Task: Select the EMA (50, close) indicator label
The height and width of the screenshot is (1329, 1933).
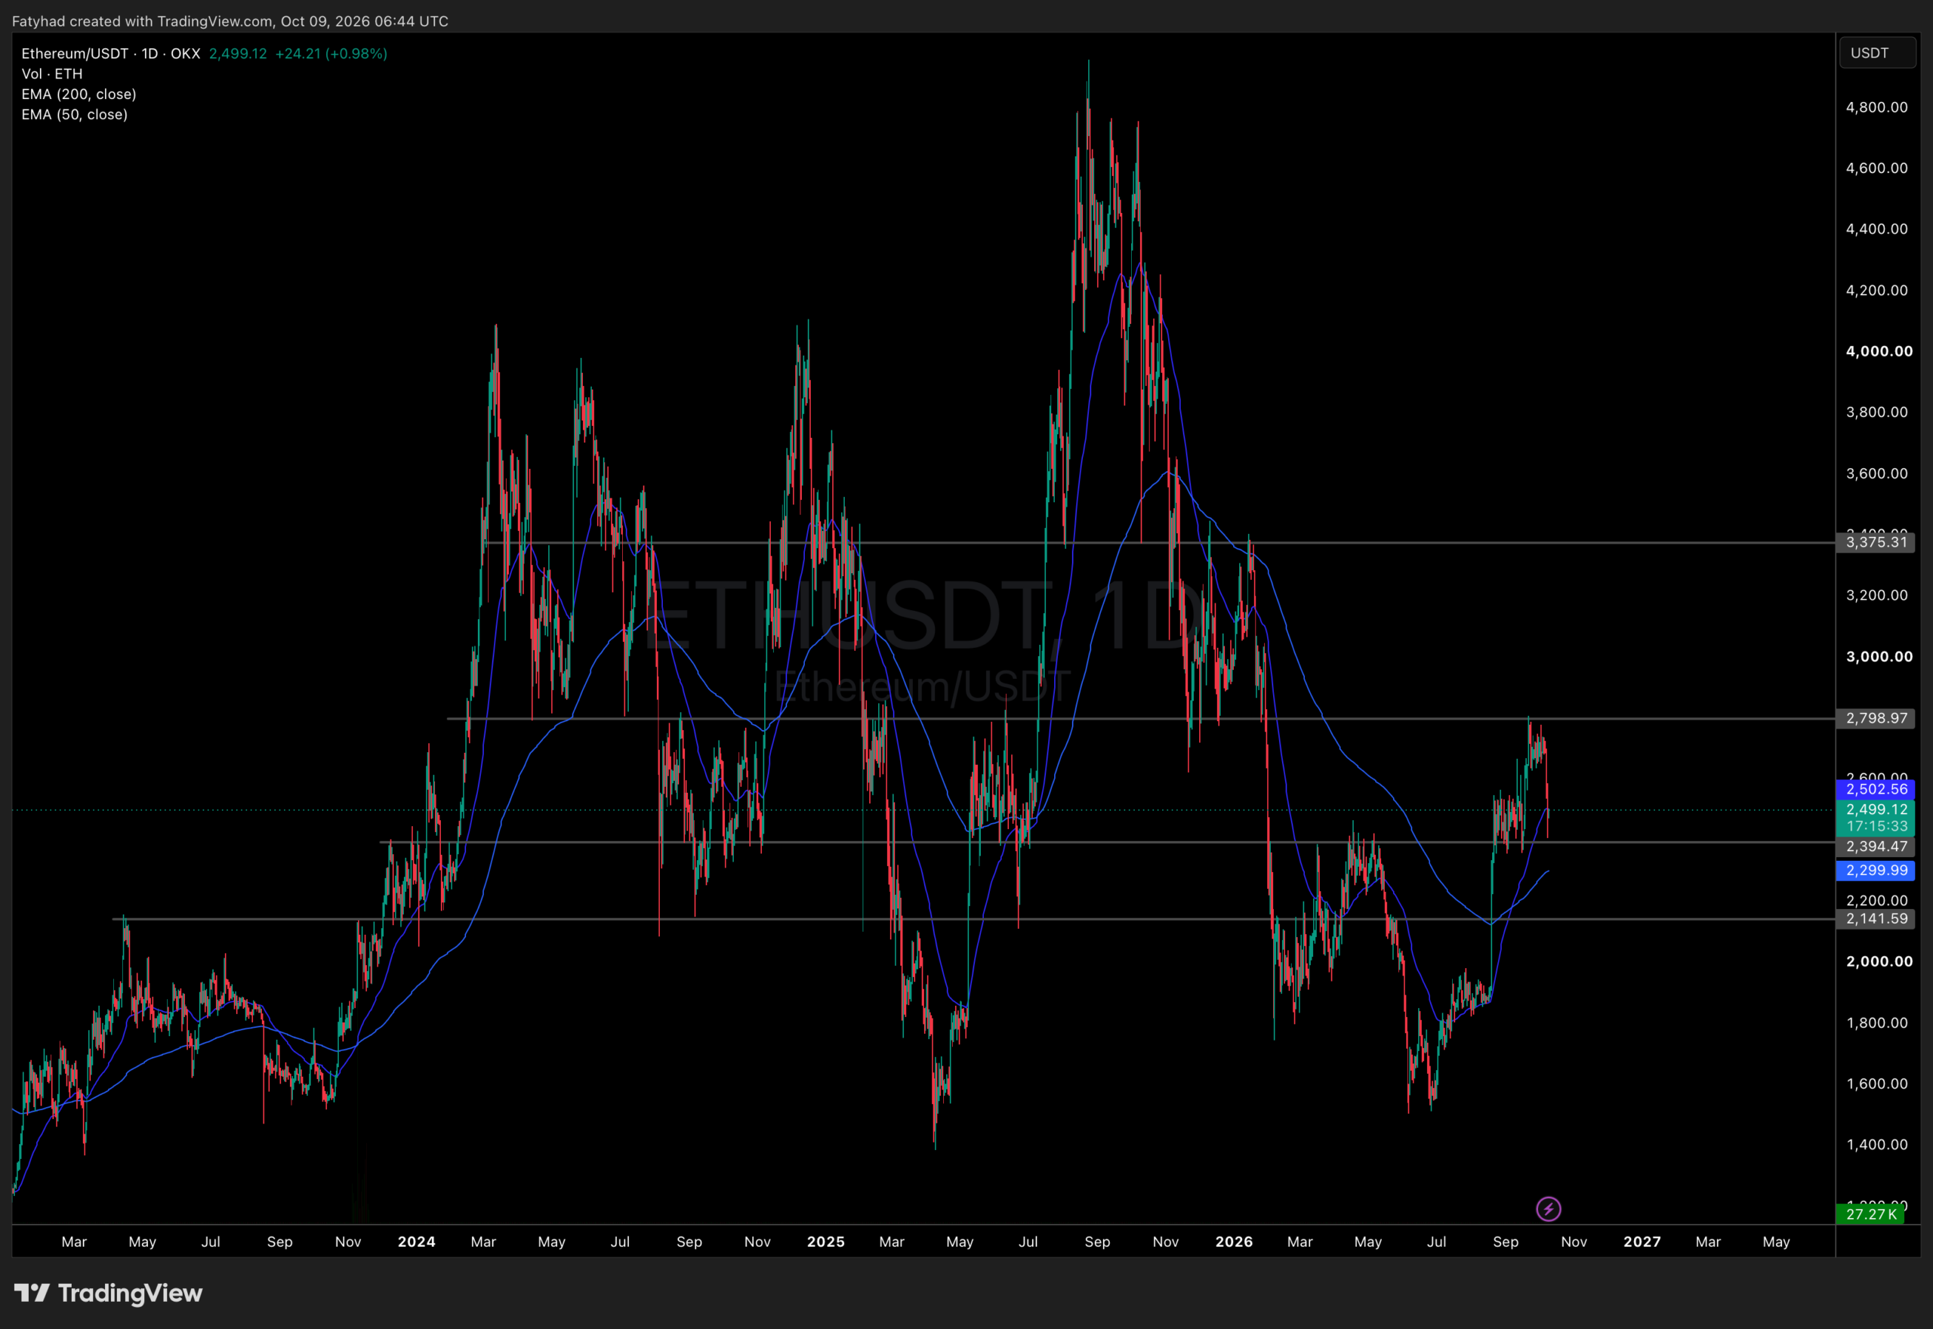Action: pos(75,114)
